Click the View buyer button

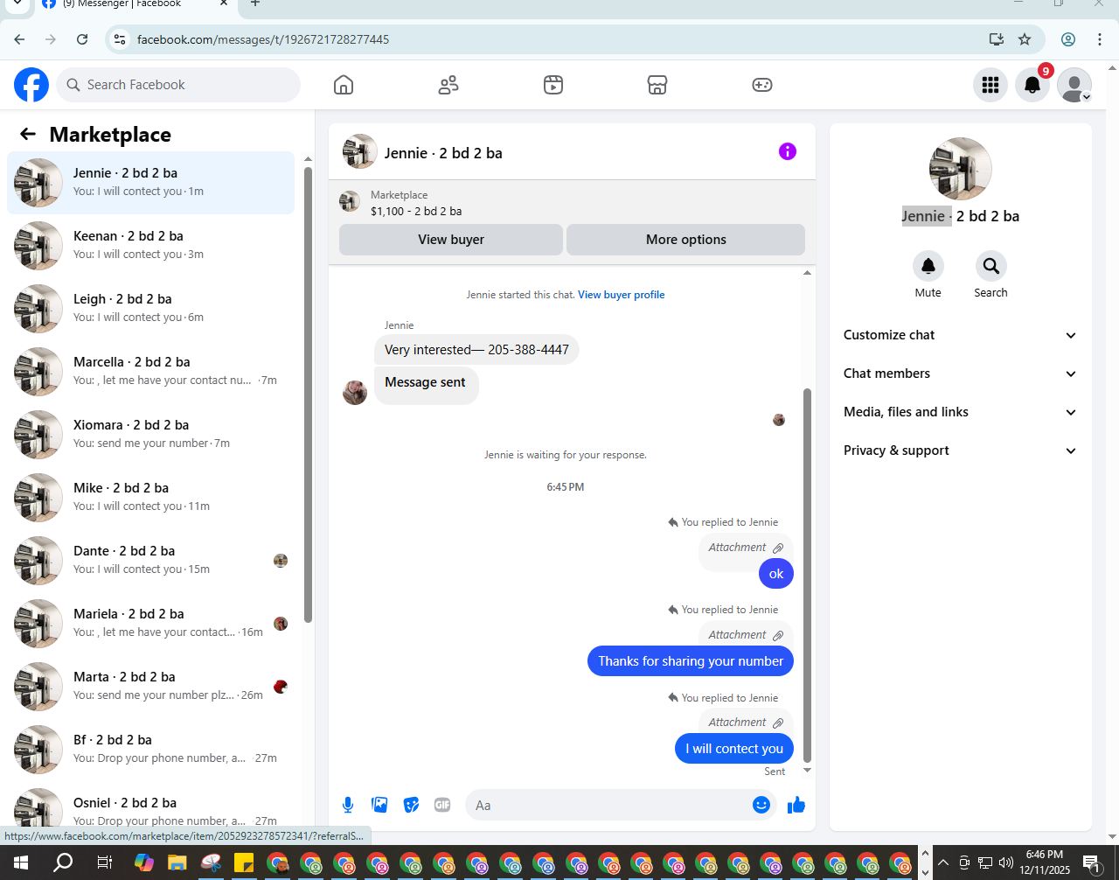click(x=451, y=240)
